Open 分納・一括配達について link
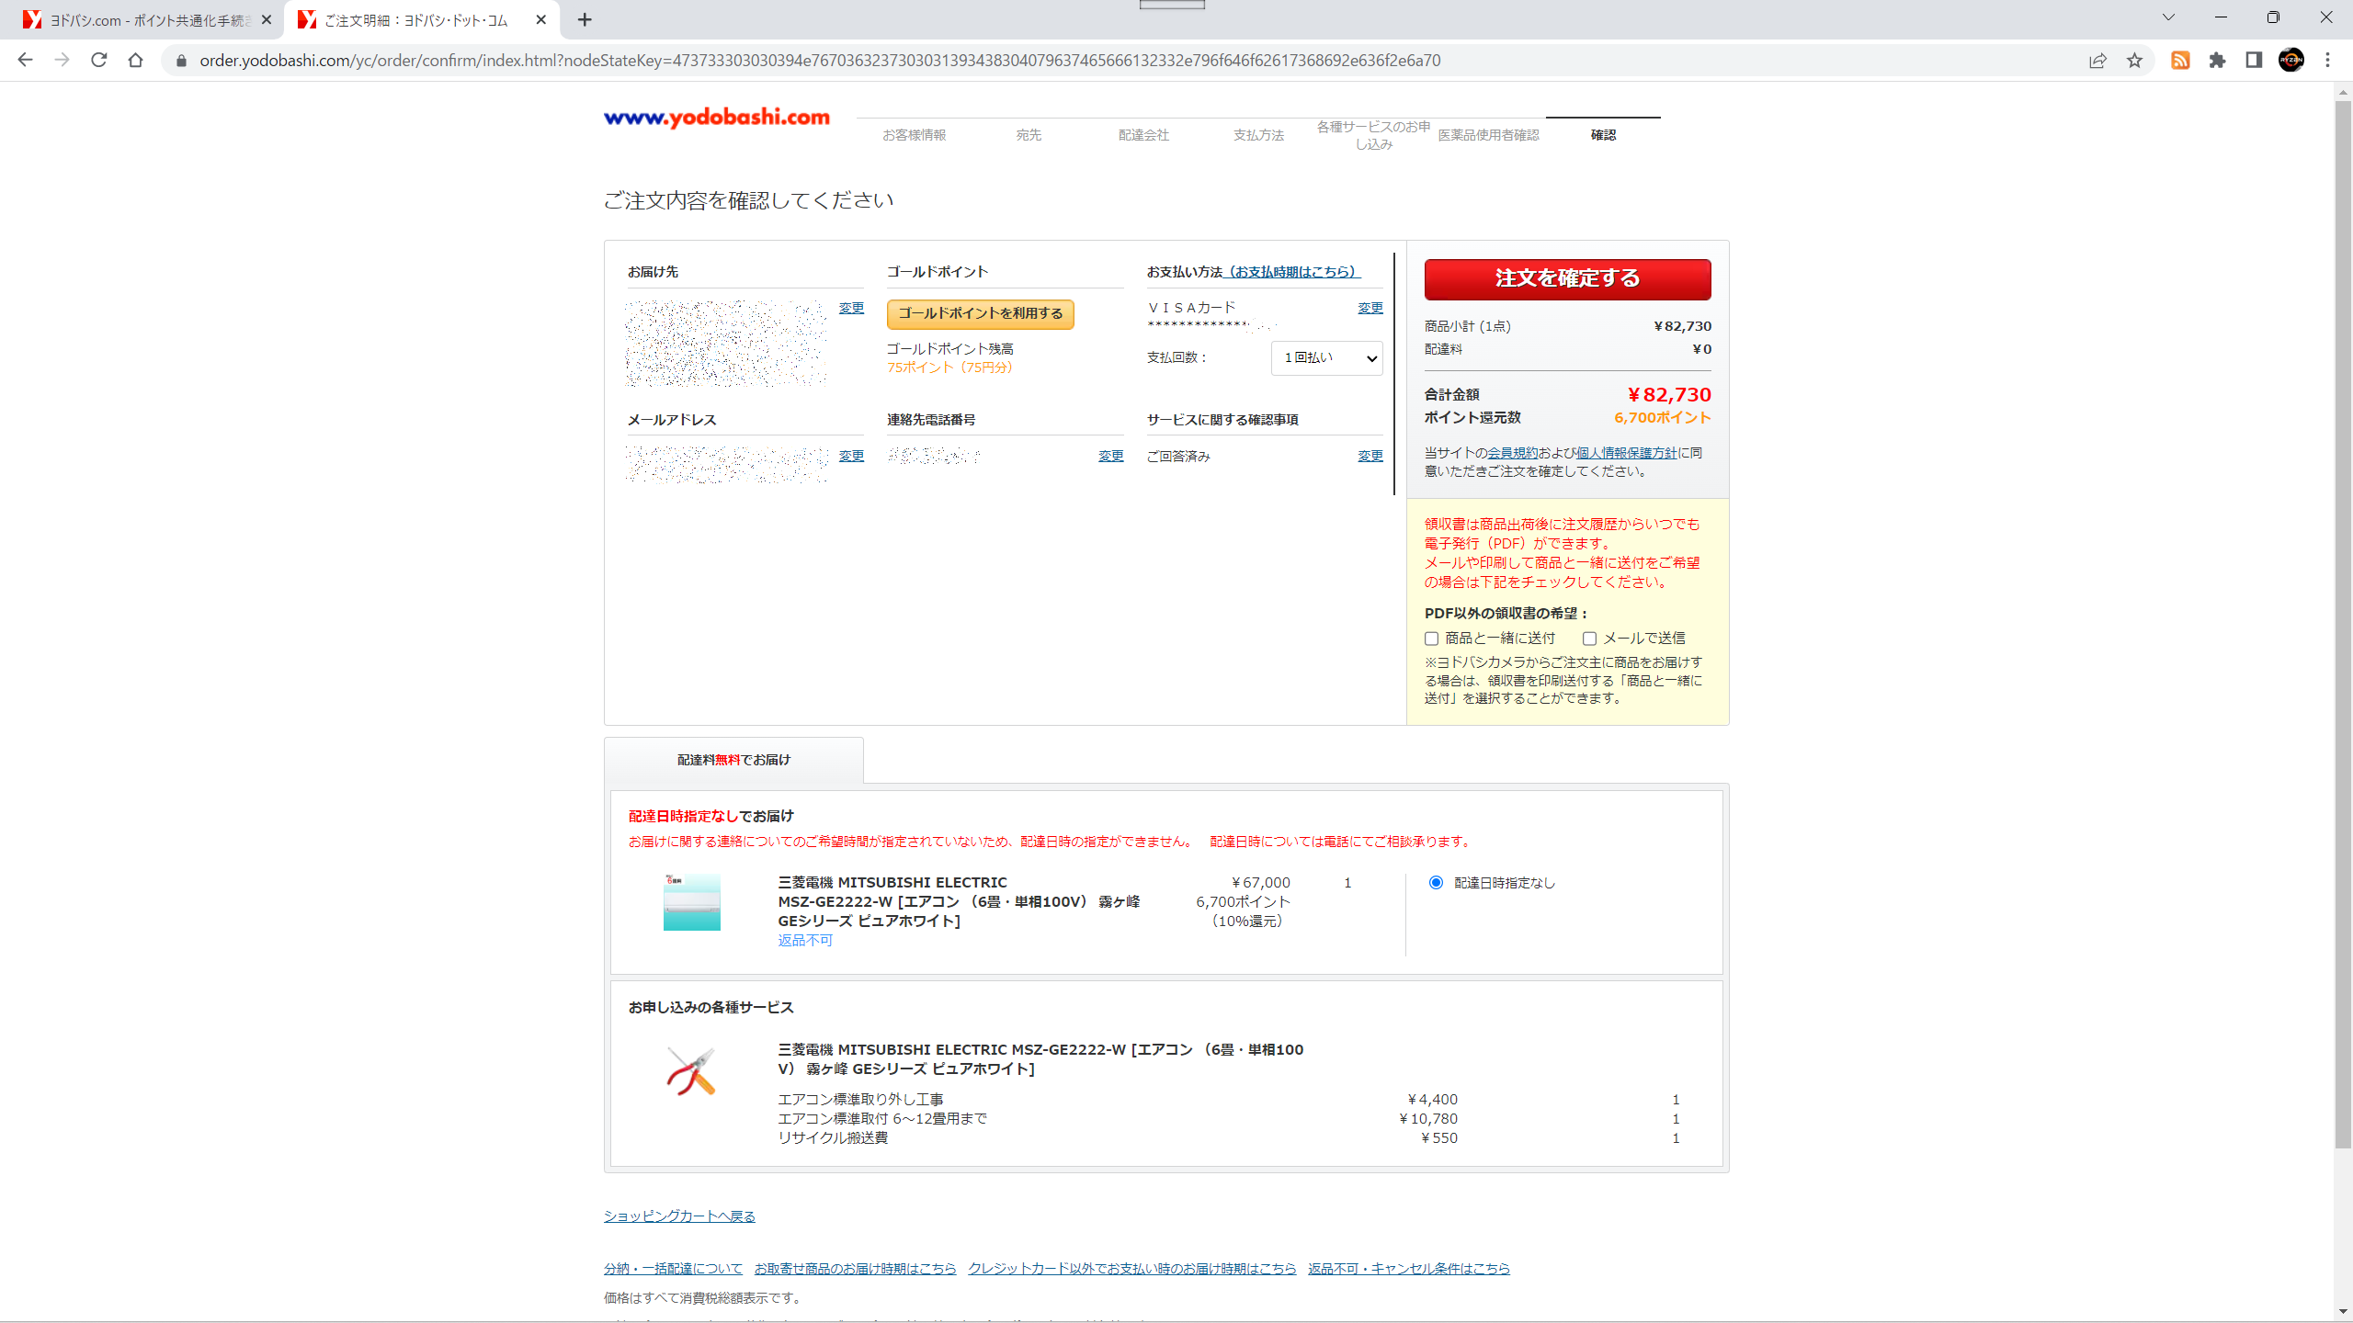Screen dimensions: 2353x1323 [673, 1268]
